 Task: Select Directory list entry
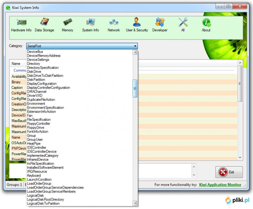tap(80, 64)
